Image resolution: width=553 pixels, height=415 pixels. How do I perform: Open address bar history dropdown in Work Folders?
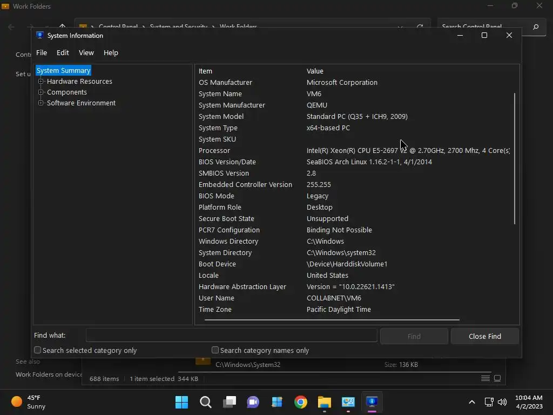(400, 27)
